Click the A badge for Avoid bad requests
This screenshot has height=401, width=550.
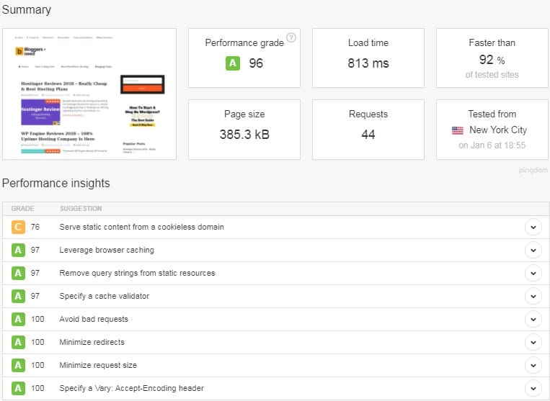(x=18, y=320)
